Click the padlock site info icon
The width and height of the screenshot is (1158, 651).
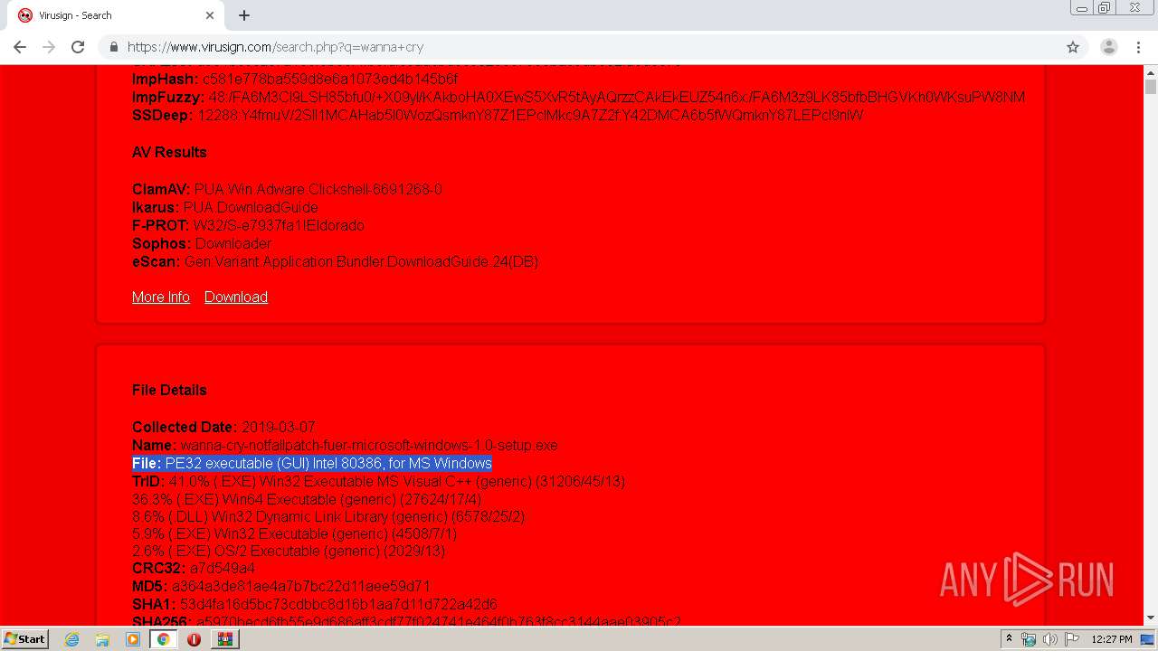point(113,47)
